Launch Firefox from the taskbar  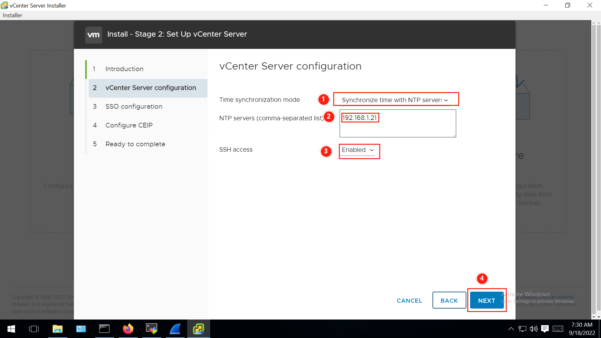pos(128,329)
